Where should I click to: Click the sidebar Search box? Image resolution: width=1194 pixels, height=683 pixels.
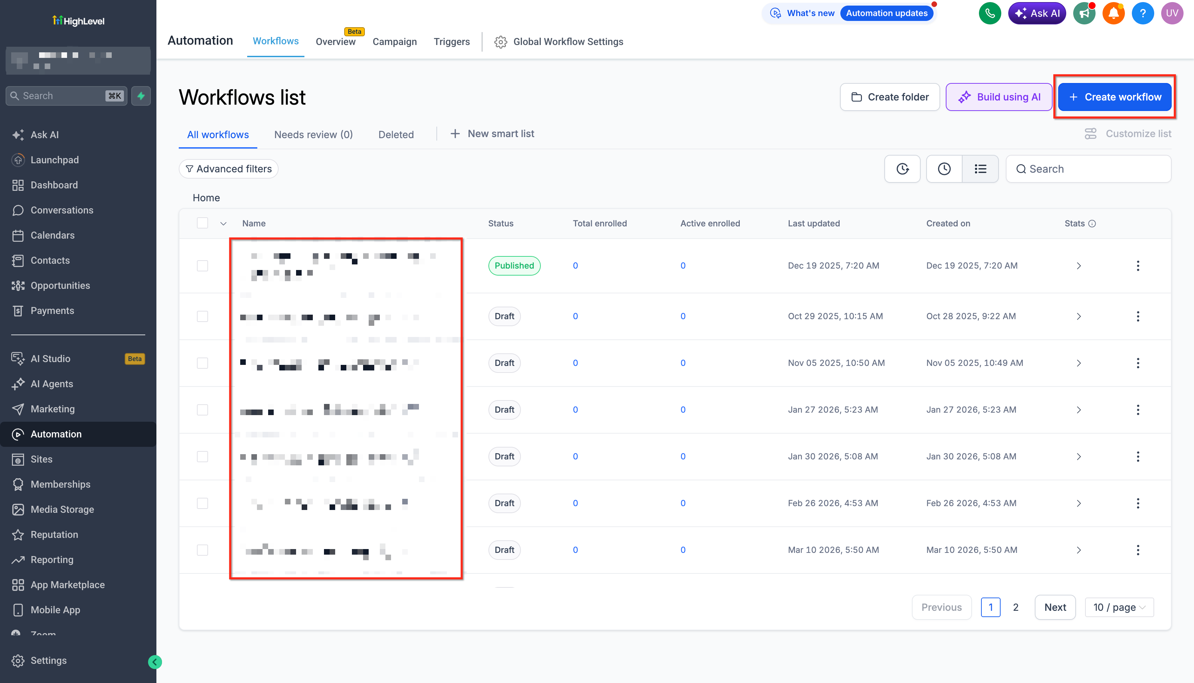tap(66, 96)
